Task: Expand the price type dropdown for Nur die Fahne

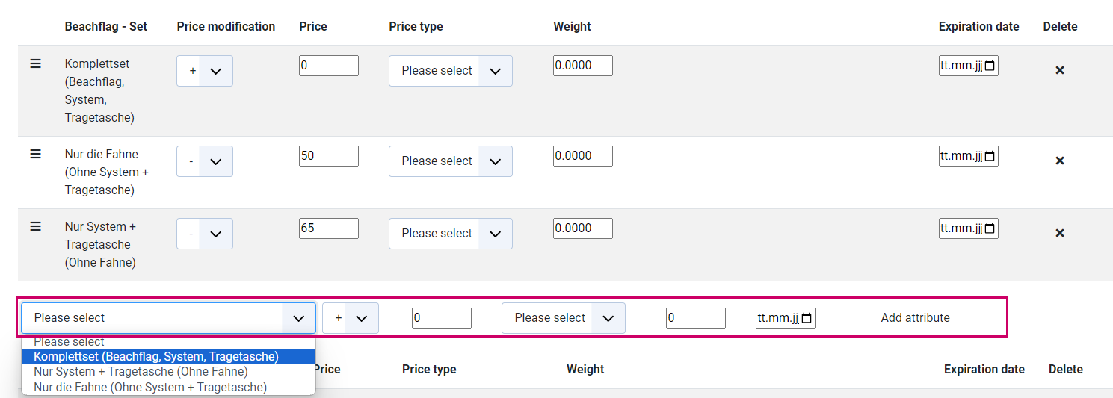Action: (x=451, y=161)
